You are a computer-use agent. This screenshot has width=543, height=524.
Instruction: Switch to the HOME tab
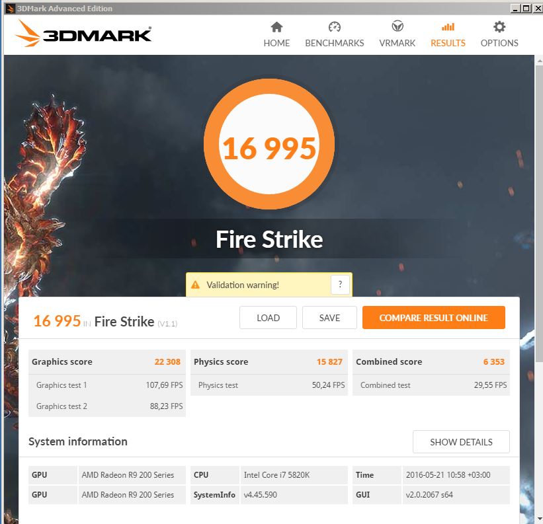[276, 43]
